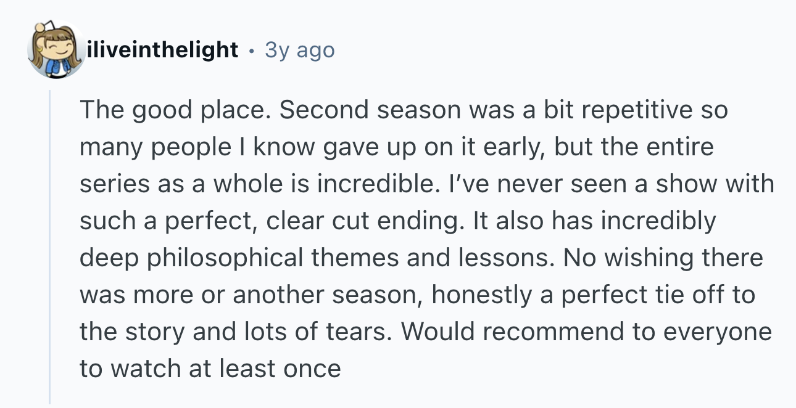Collapse the comment using the vertical thread line

[50, 247]
